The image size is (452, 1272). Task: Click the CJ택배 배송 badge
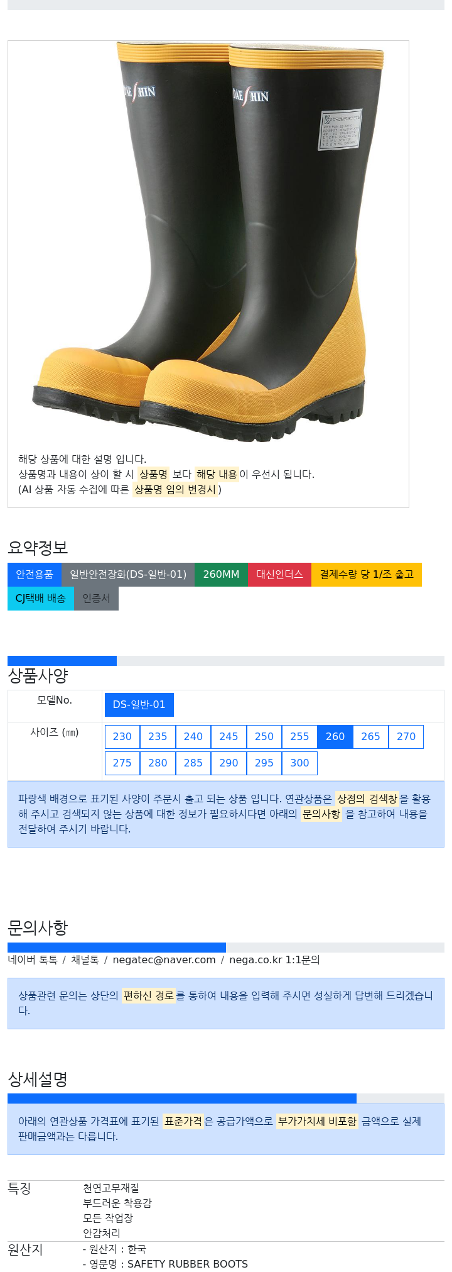tap(41, 599)
